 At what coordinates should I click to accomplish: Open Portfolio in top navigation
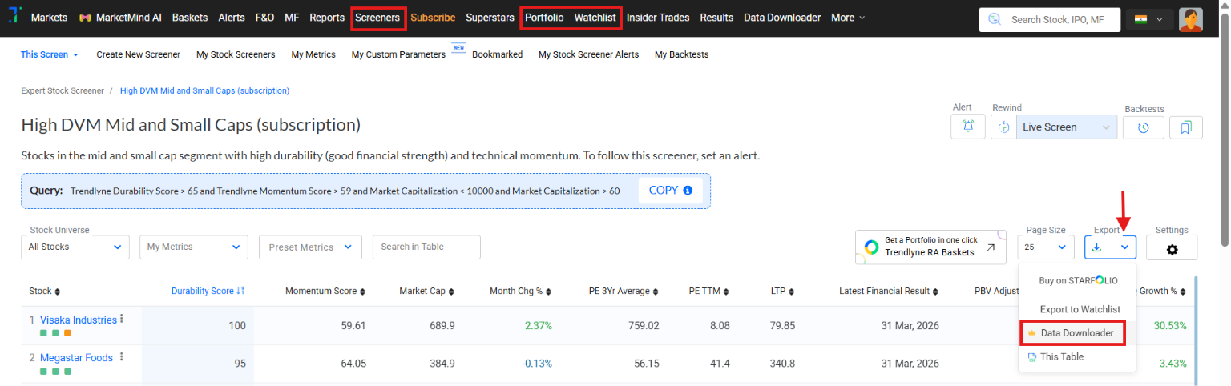tap(544, 18)
